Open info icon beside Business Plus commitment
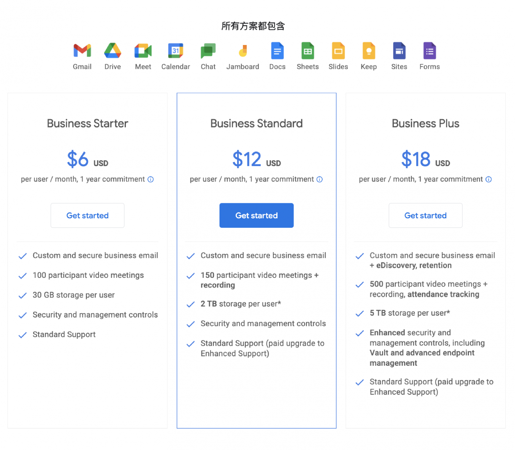Screen dimensions: 515x450 pos(489,179)
